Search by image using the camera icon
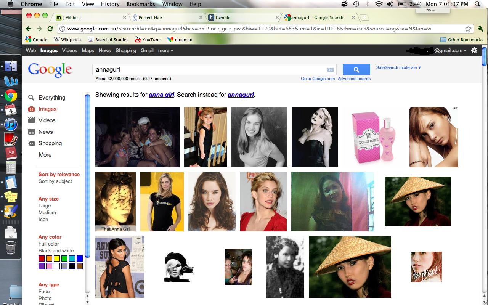This screenshot has height=305, width=488. (x=330, y=70)
